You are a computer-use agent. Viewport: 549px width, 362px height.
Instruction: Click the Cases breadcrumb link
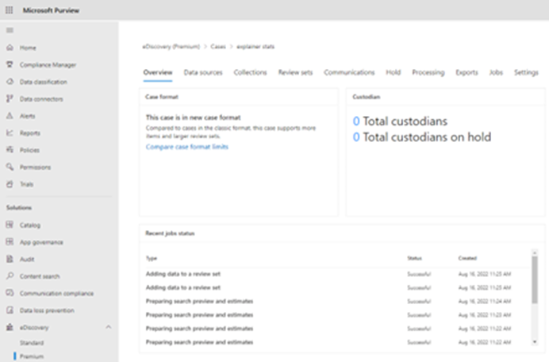pyautogui.click(x=218, y=47)
